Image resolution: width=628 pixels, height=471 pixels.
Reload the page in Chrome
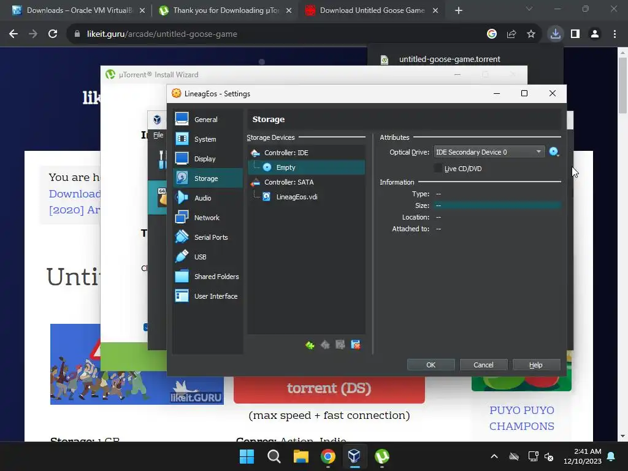coord(53,34)
